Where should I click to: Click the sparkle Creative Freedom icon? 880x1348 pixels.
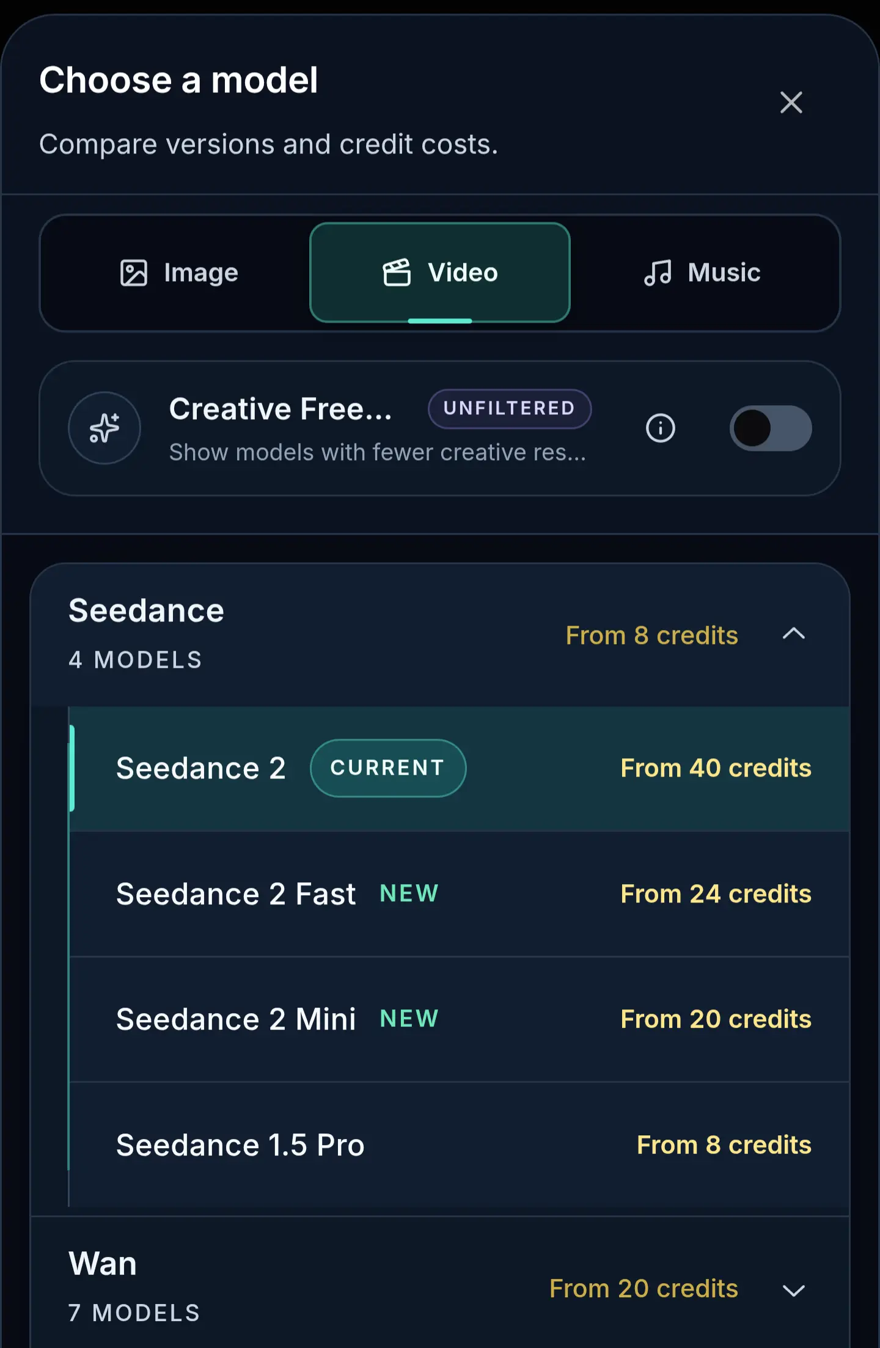[x=105, y=428]
